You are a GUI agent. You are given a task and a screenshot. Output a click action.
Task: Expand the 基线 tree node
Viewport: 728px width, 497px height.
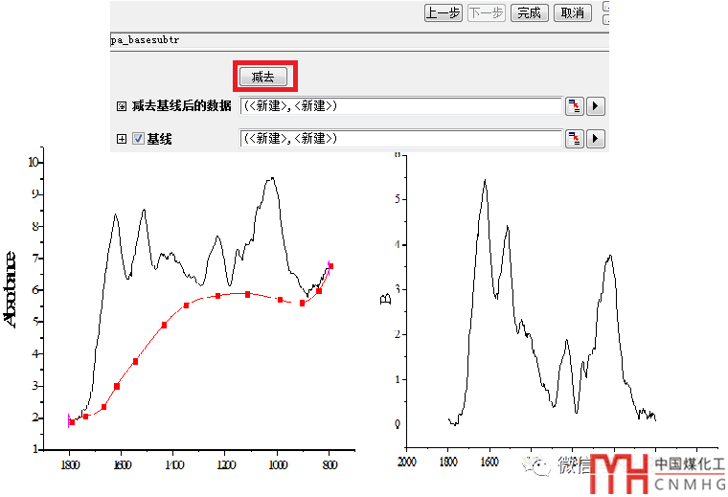click(122, 139)
